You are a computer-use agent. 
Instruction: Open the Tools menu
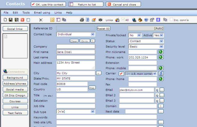(x=26, y=13)
